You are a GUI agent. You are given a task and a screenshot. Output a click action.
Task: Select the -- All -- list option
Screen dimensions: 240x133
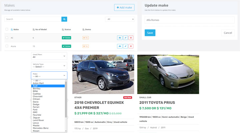tap(48, 80)
